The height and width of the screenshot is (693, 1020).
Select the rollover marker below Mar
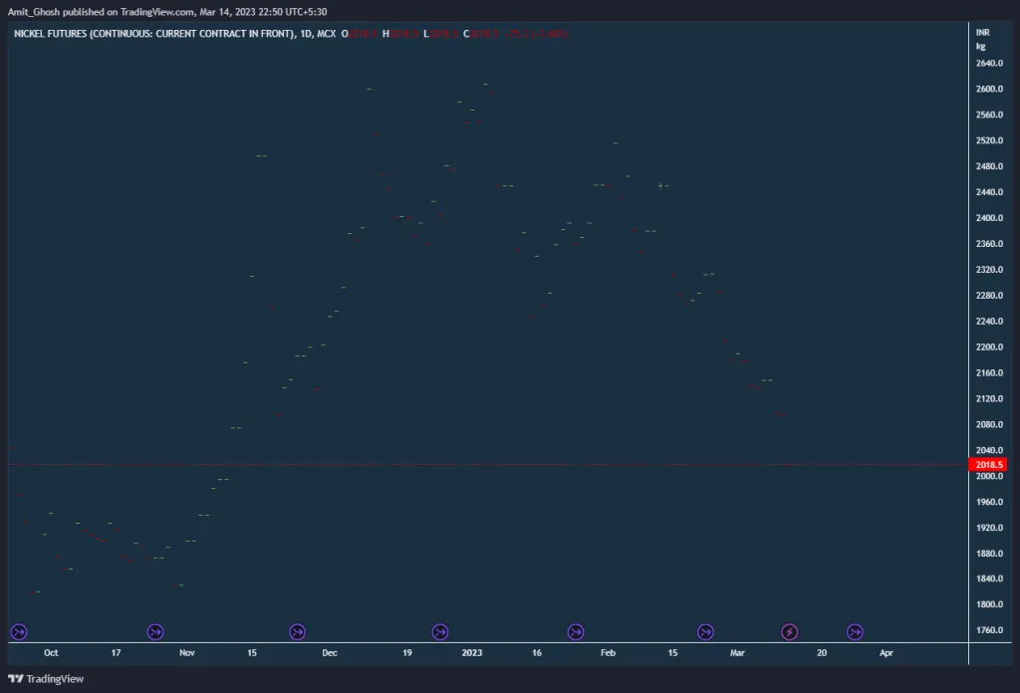705,630
